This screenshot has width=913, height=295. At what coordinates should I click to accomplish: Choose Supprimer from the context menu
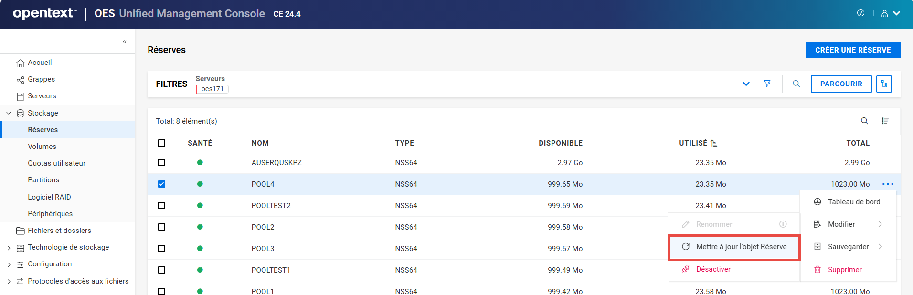(844, 270)
